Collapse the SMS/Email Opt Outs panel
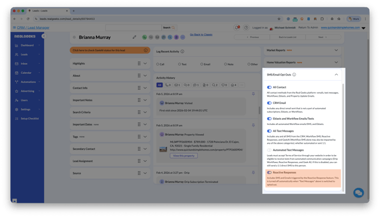The width and height of the screenshot is (380, 217). tap(336, 75)
